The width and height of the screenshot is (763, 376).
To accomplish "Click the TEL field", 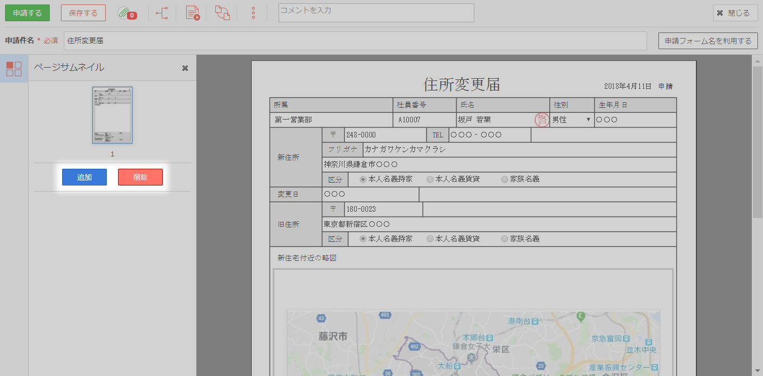I will pyautogui.click(x=489, y=135).
